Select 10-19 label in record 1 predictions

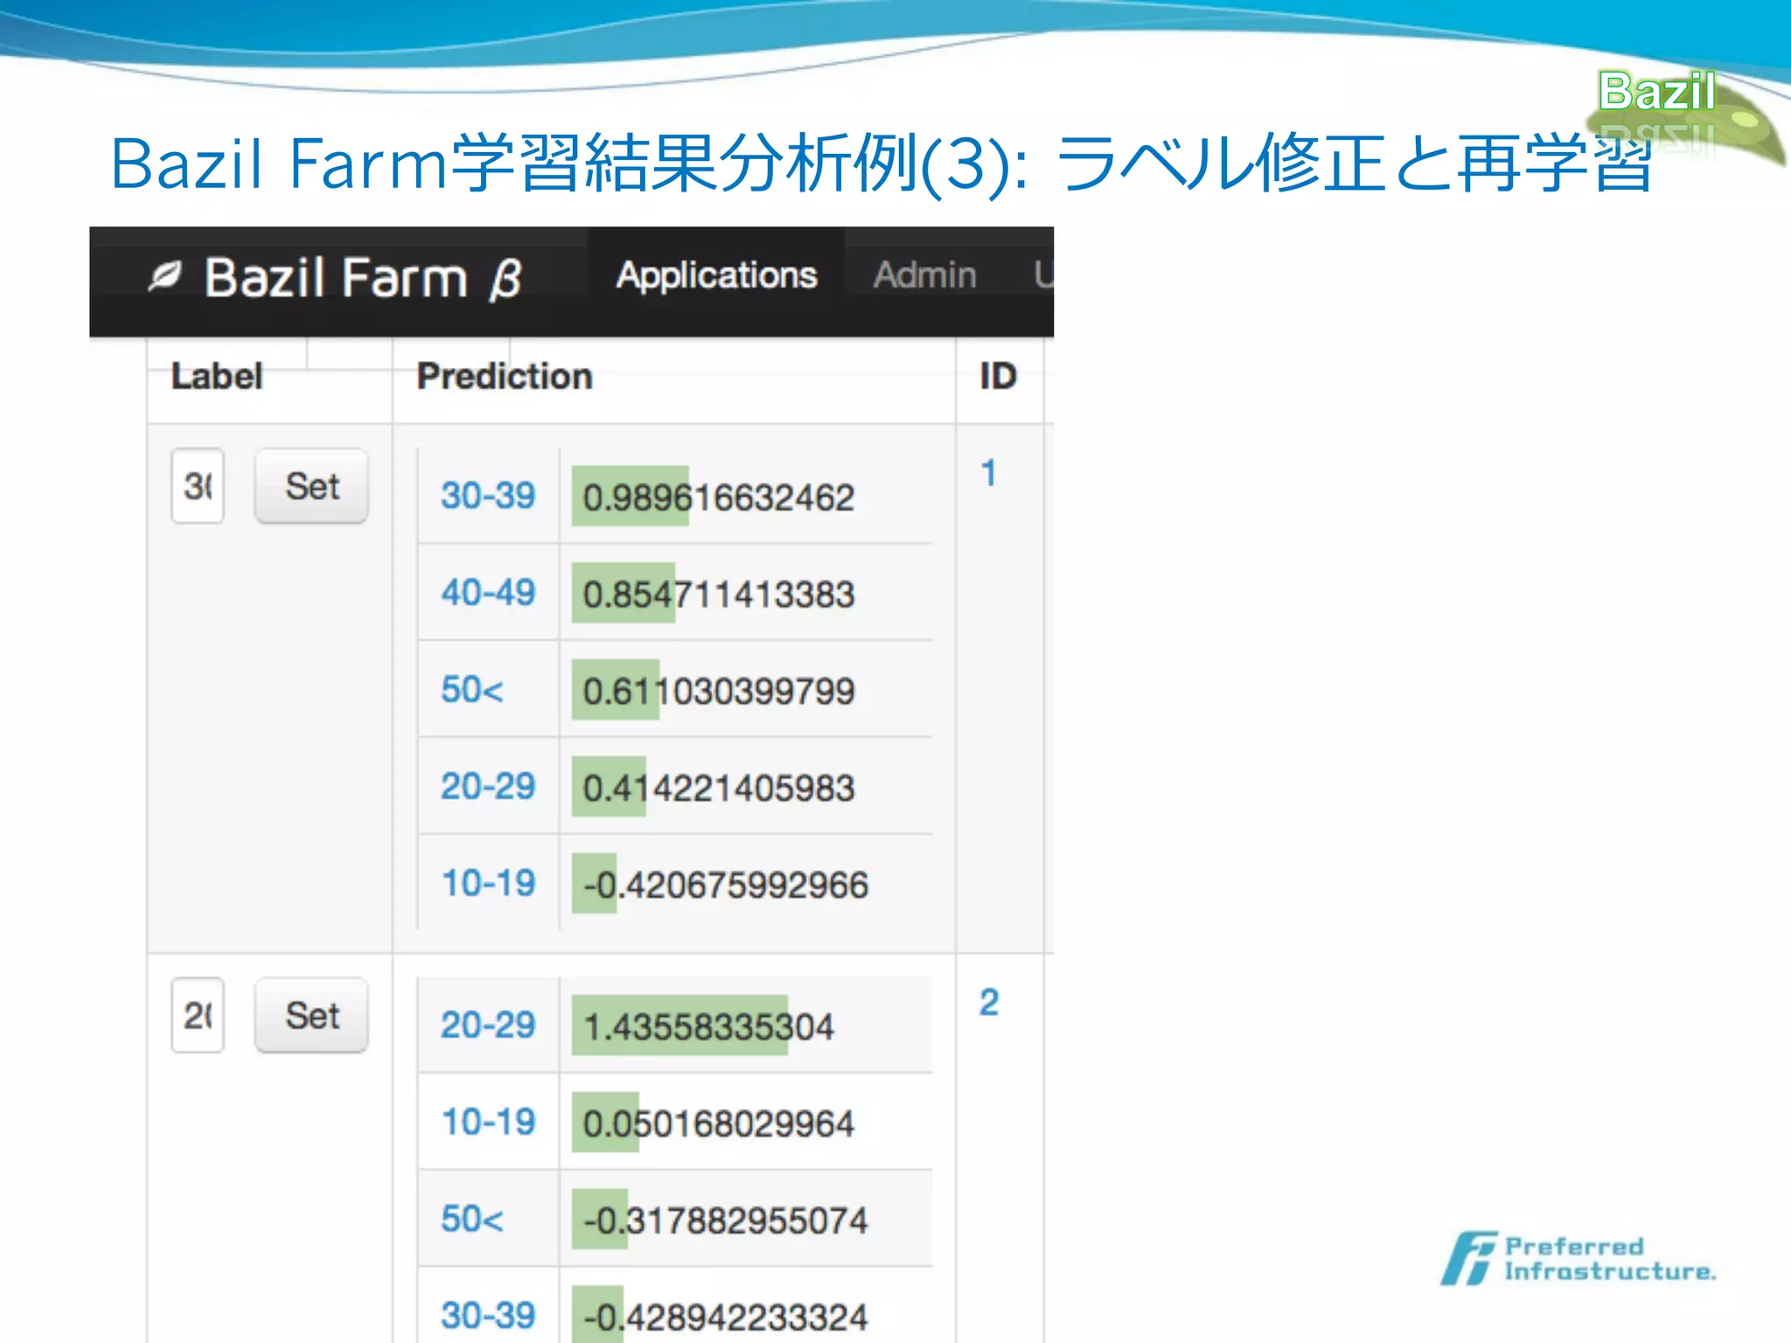point(488,883)
